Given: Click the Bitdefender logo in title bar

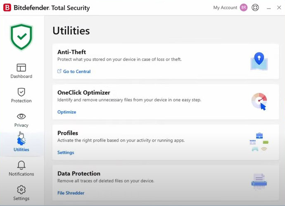Looking at the screenshot, I should [7, 8].
